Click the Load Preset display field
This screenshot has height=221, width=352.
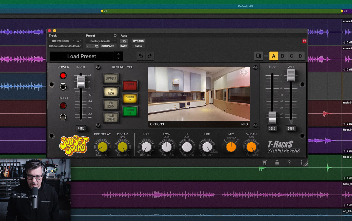[x=82, y=56]
